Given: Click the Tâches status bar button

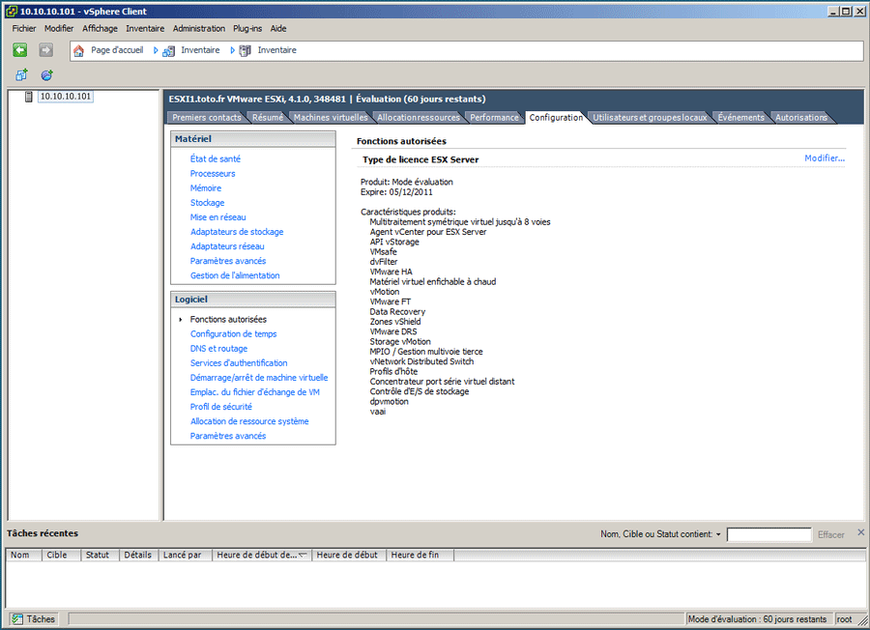Looking at the screenshot, I should pos(34,619).
